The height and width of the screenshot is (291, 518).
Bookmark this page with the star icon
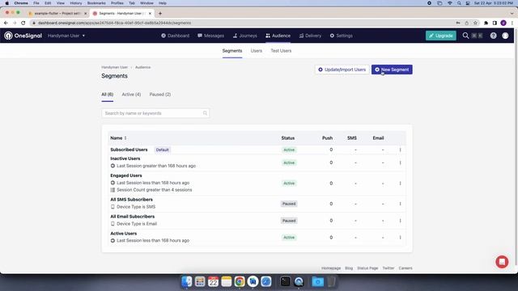475,23
